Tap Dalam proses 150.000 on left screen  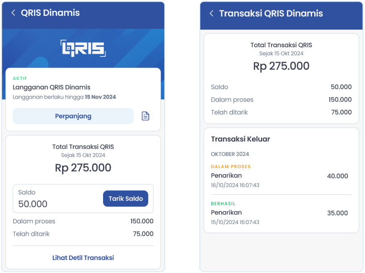coord(83,221)
